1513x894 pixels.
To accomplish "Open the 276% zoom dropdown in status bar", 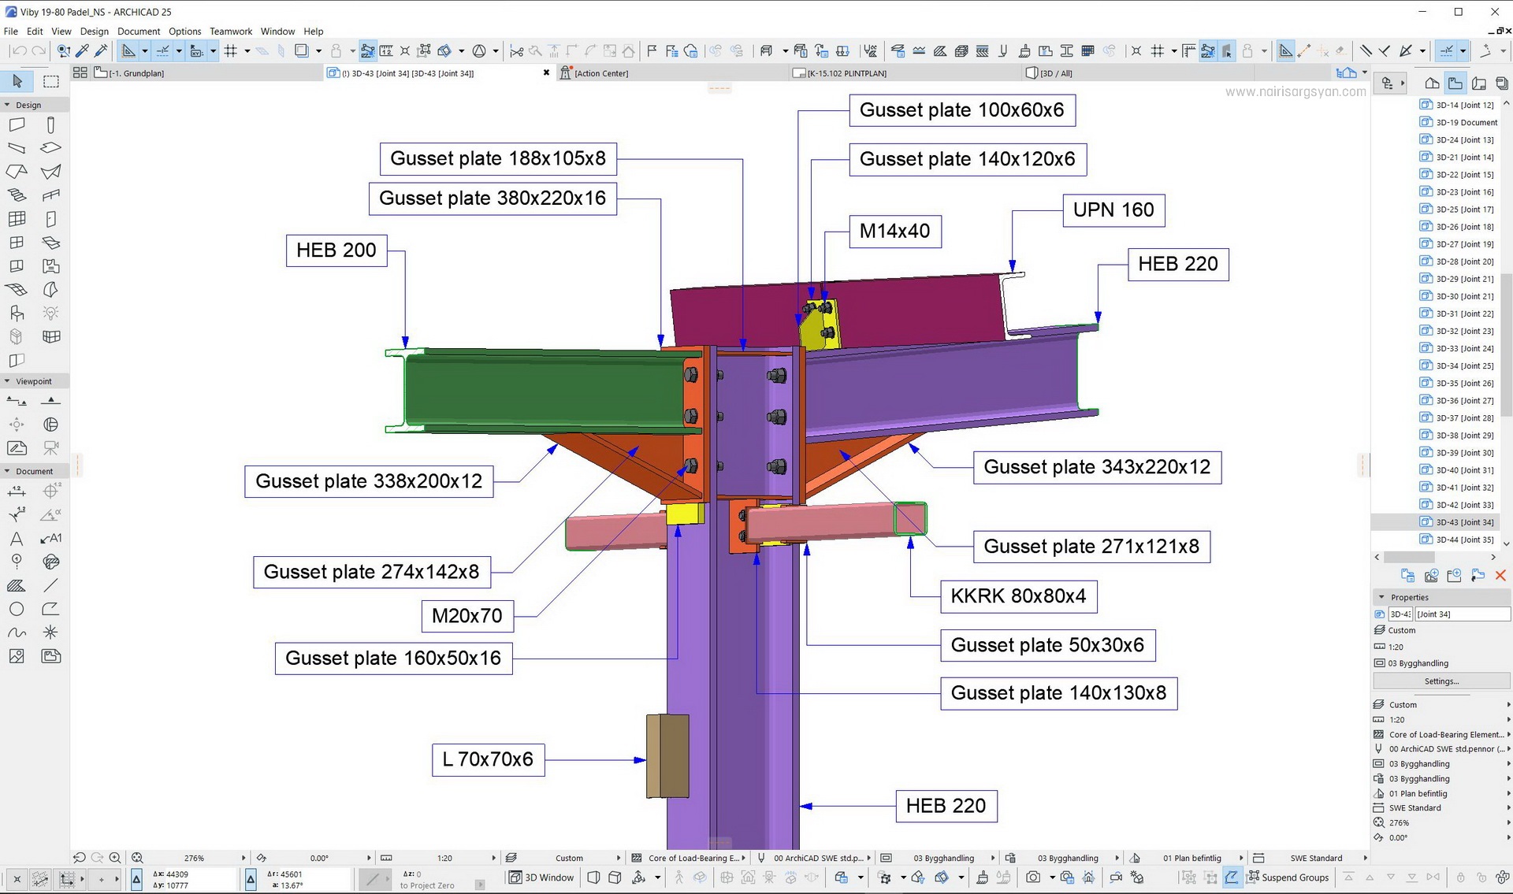I will point(194,858).
